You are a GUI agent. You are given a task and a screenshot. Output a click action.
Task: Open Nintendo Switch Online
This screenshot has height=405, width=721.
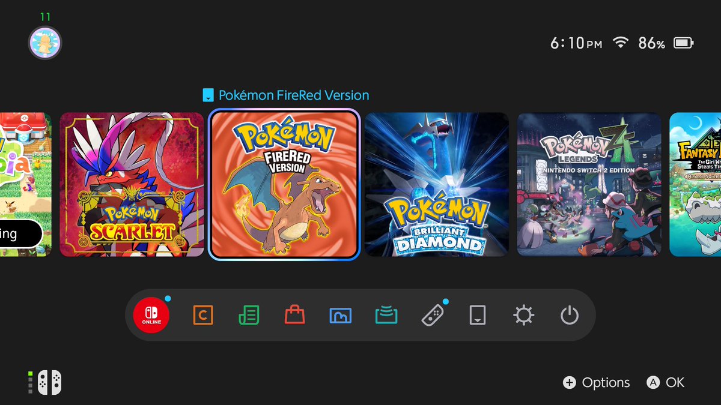pos(151,315)
